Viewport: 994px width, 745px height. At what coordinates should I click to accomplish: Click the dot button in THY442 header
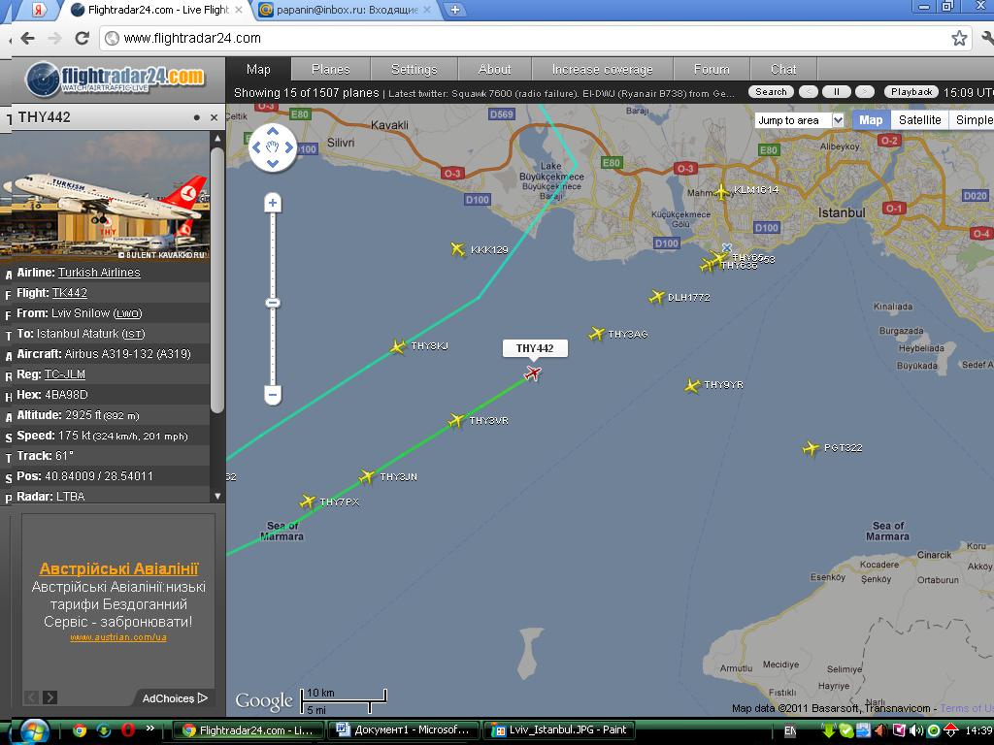tap(196, 117)
